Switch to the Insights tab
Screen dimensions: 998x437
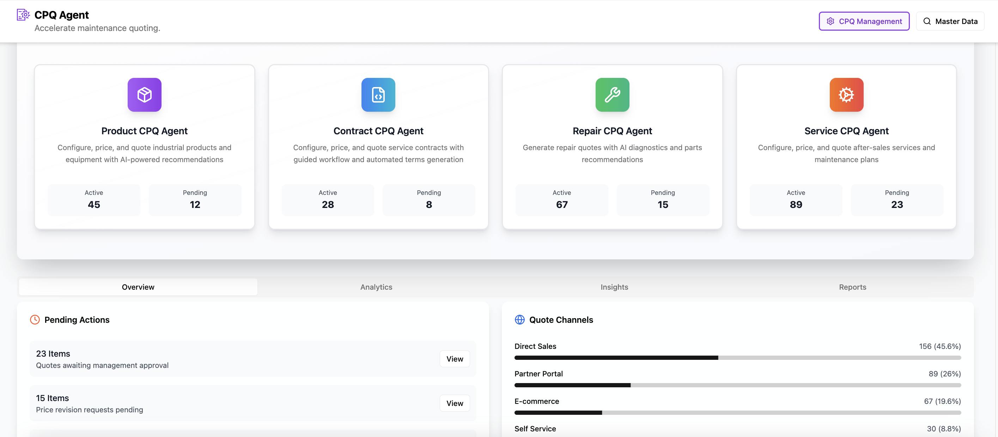tap(614, 287)
